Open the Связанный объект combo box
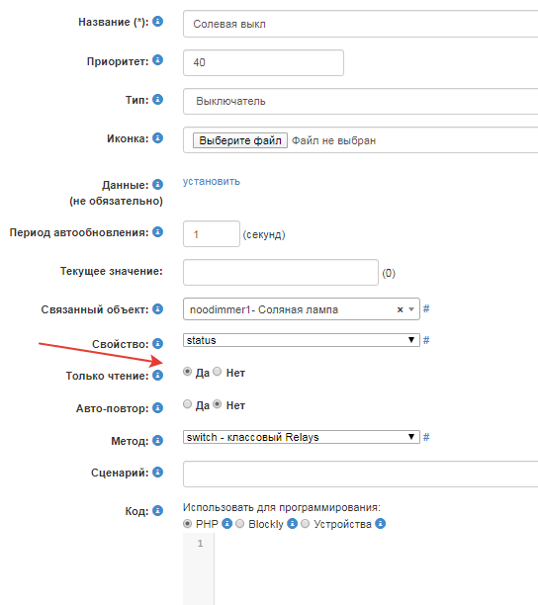The height and width of the screenshot is (605, 538). pos(302,309)
